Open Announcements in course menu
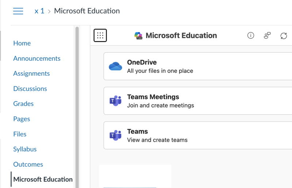This screenshot has width=292, height=188. [37, 58]
